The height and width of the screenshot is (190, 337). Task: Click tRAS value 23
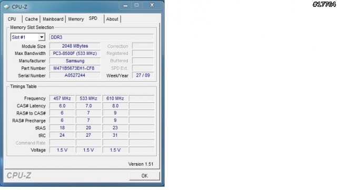pos(115,128)
